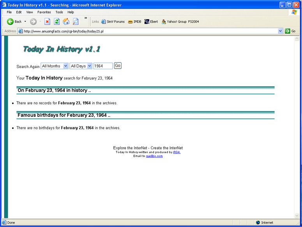This screenshot has width=302, height=227.
Task: Go to Home page via house icon
Action: (66, 21)
